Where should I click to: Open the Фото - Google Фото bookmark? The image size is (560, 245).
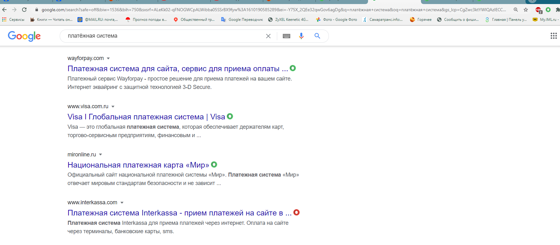coord(336,20)
